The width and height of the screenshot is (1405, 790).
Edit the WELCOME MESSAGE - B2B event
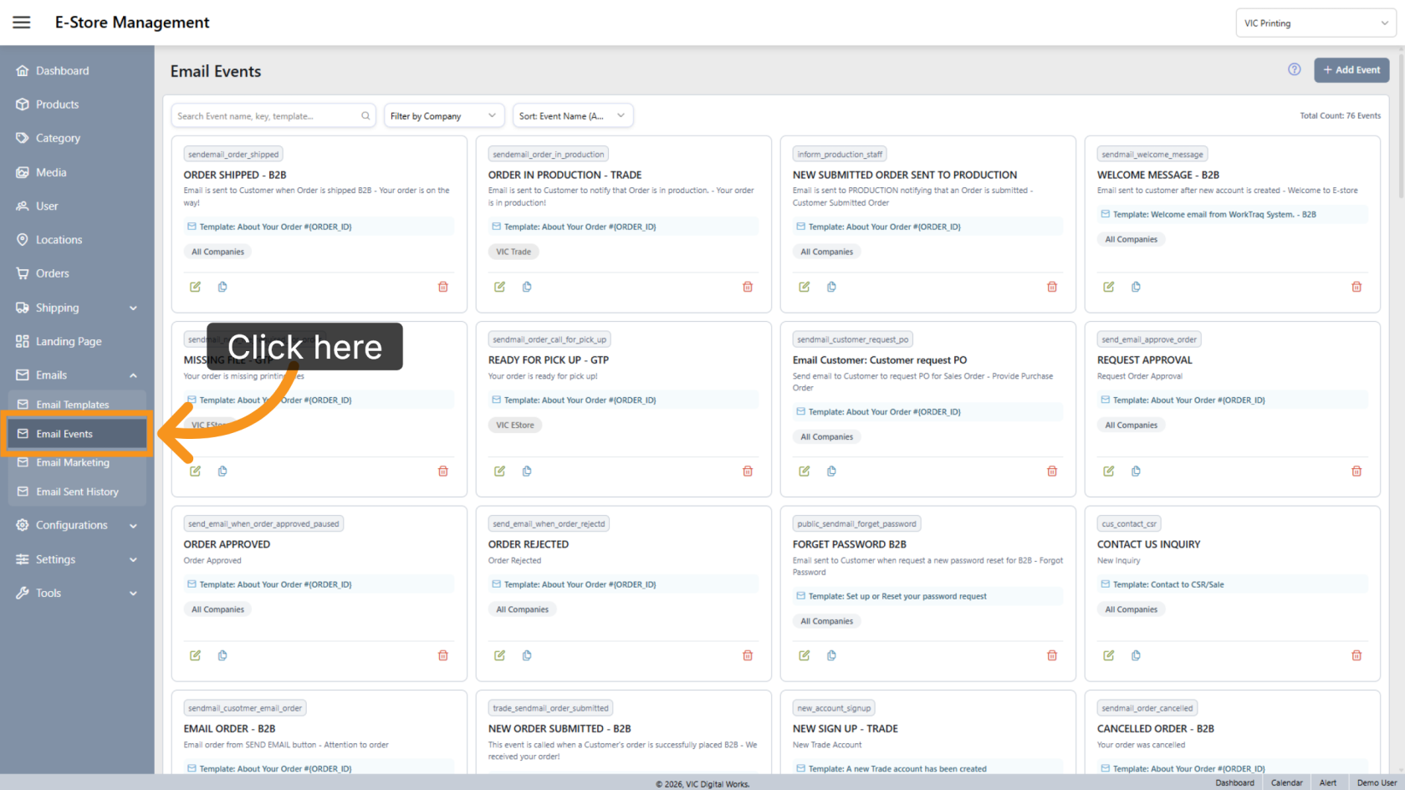(x=1108, y=287)
